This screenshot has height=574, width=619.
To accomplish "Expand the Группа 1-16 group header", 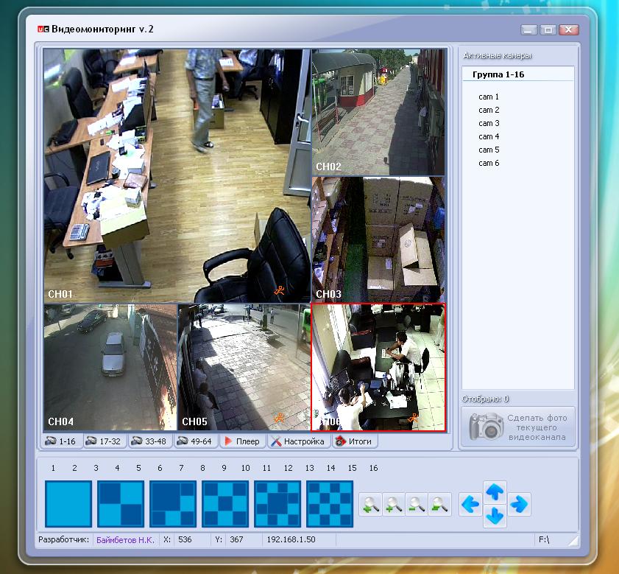I will [498, 74].
